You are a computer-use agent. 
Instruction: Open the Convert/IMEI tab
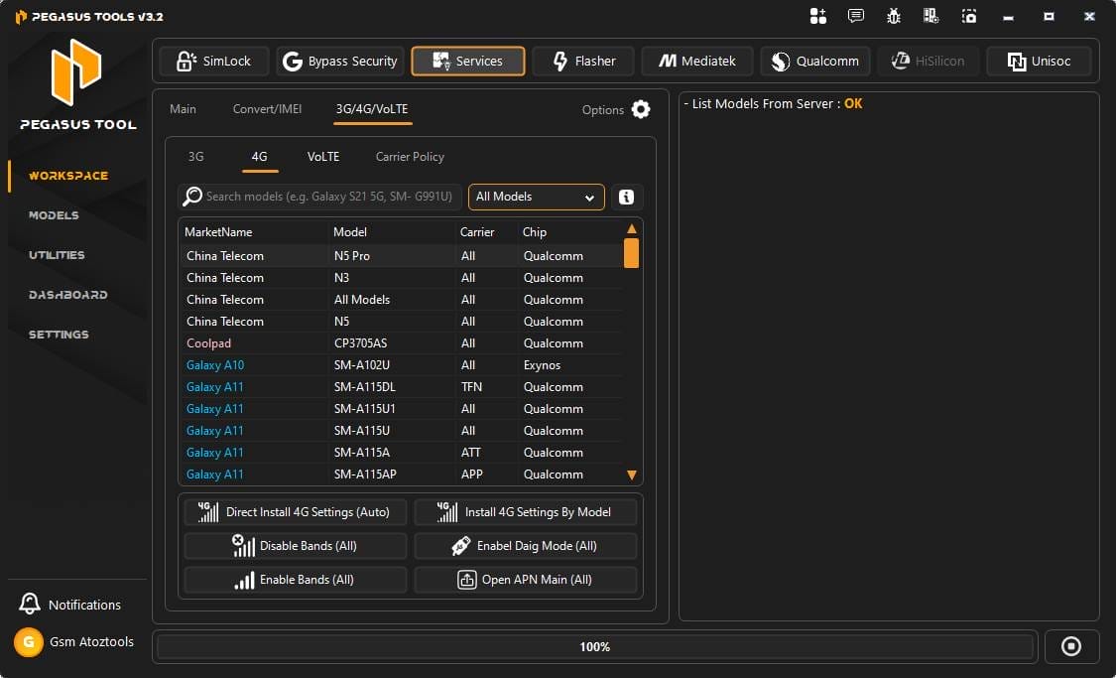[267, 109]
